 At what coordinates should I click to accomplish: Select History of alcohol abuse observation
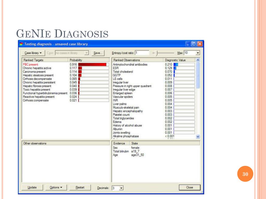(154, 125)
